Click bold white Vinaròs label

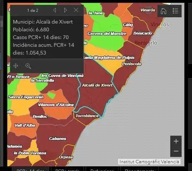click(x=148, y=10)
